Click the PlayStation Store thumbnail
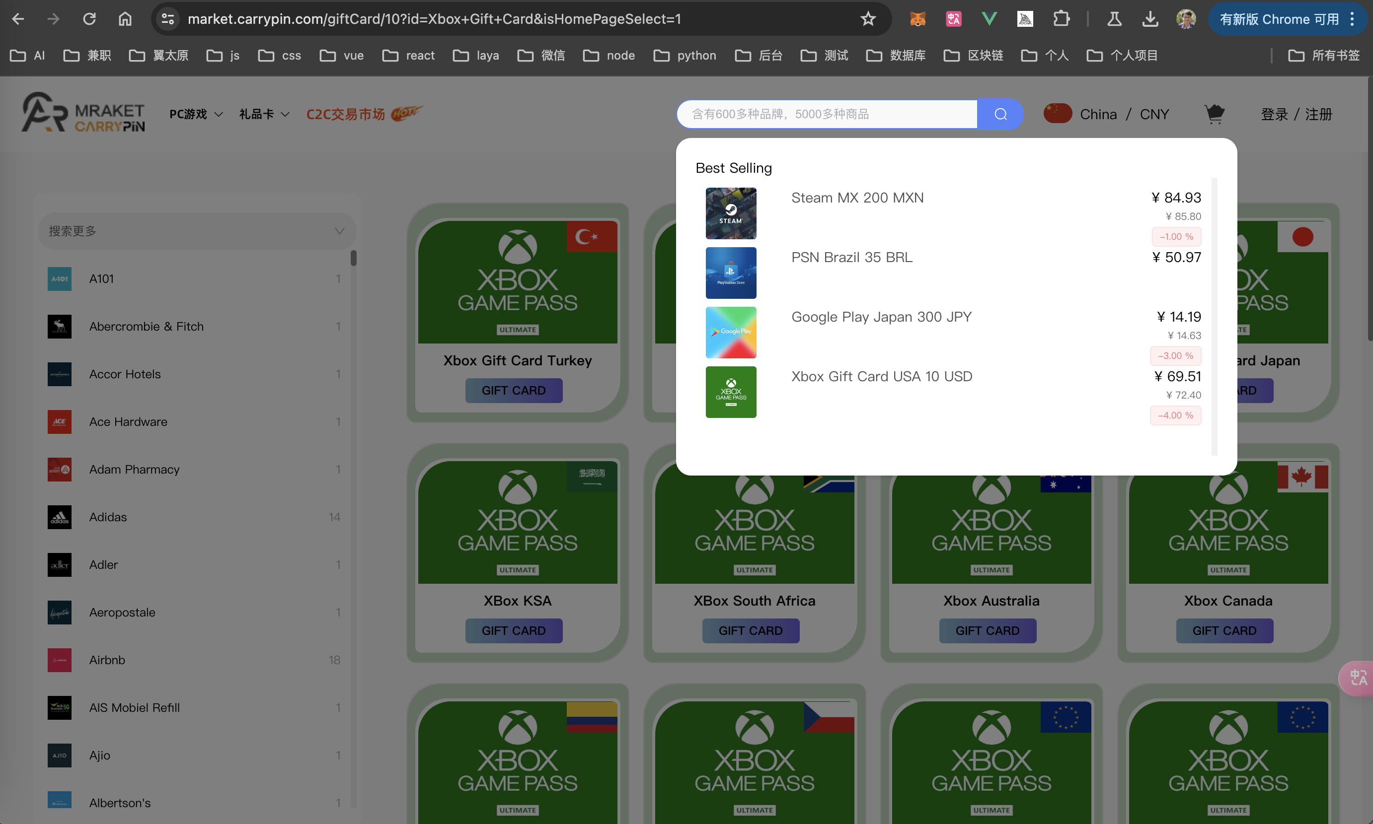 click(731, 273)
